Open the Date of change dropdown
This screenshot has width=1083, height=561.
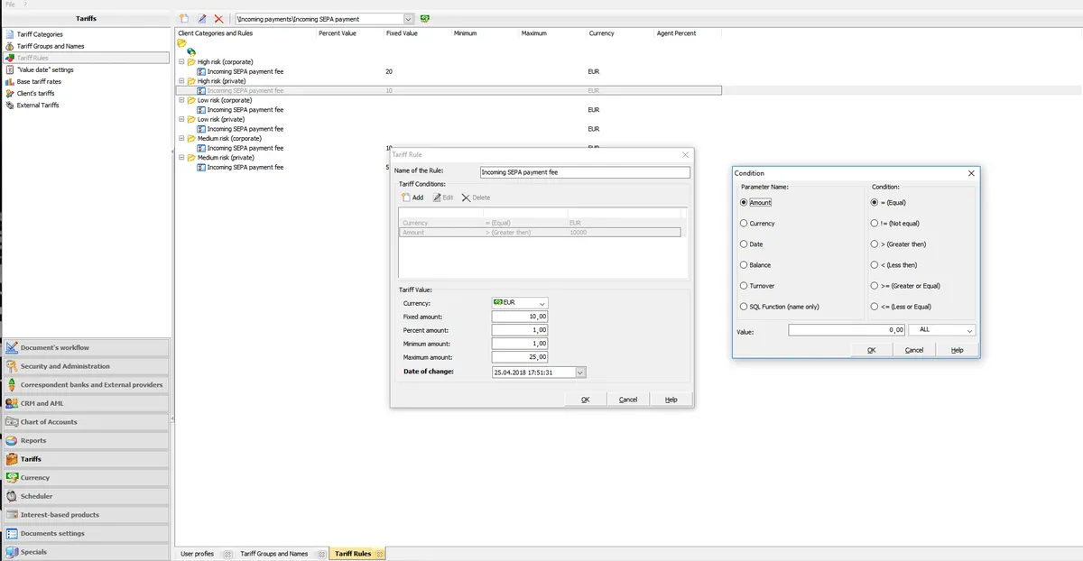[x=579, y=372]
